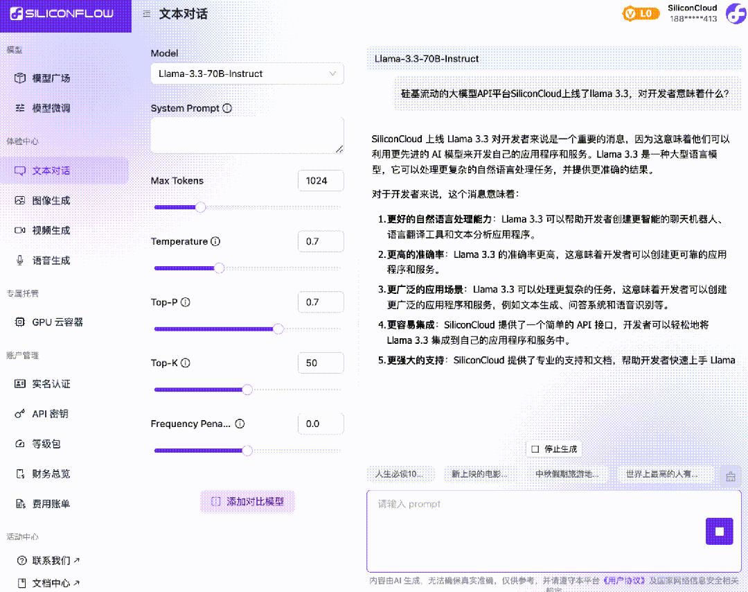Click the SiliconCloud user avatar icon
This screenshot has height=592, width=748.
click(x=736, y=14)
